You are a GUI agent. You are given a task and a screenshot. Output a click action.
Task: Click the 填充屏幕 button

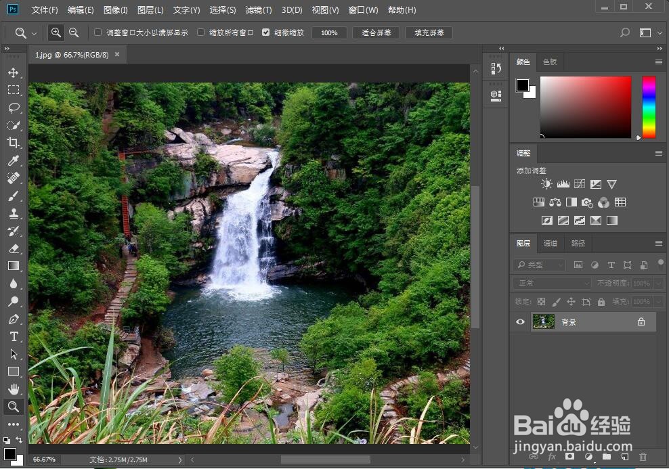coord(429,33)
